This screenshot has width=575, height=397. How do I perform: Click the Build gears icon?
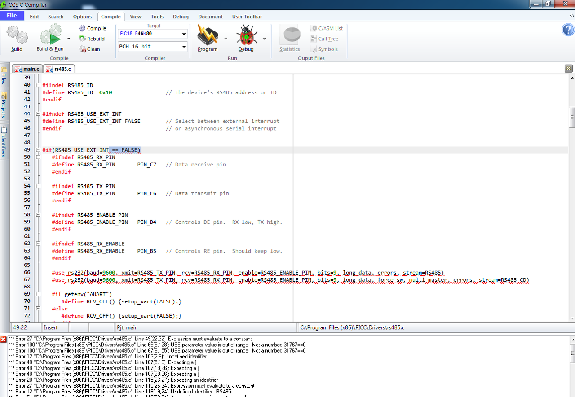point(17,35)
